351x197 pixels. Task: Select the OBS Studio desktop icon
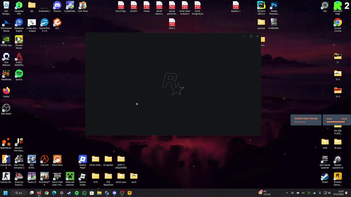coord(6,109)
